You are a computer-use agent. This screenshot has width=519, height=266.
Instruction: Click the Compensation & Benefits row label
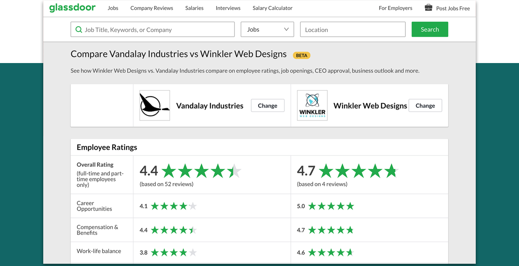pos(97,230)
